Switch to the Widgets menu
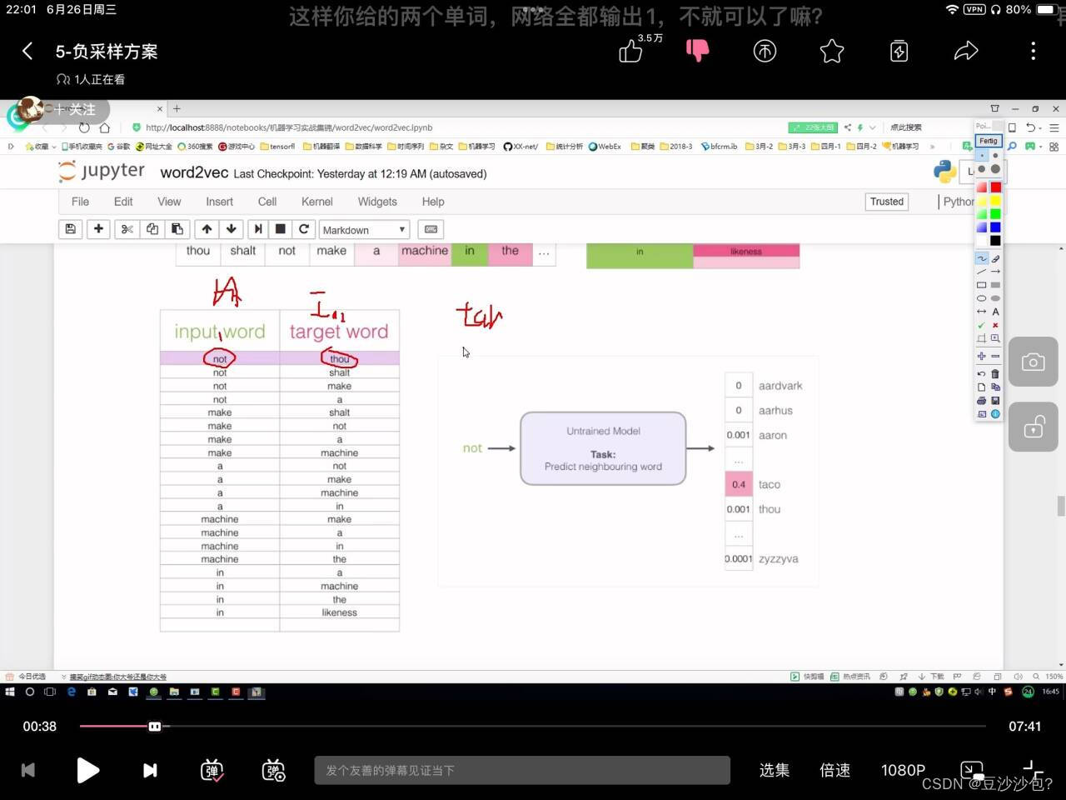This screenshot has width=1066, height=800. pos(376,201)
